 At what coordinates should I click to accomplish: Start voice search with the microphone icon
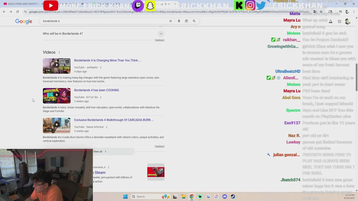[179, 21]
